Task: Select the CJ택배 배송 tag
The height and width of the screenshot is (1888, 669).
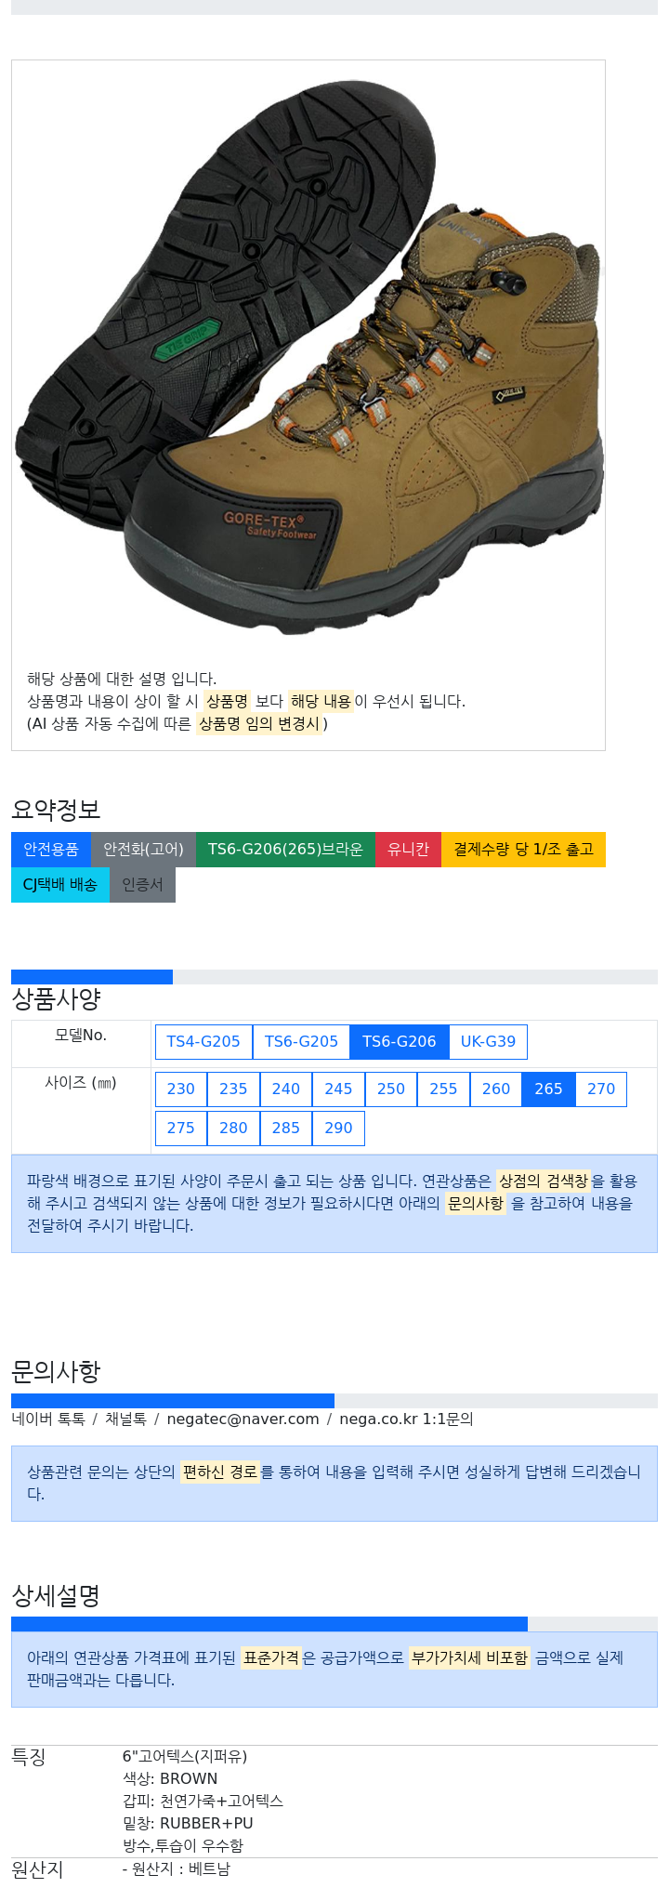Action: pos(60,885)
